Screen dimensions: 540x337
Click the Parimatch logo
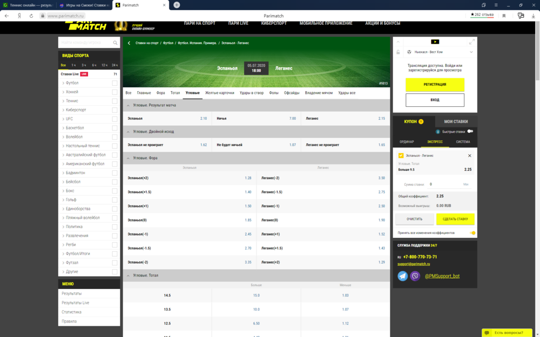(x=87, y=25)
